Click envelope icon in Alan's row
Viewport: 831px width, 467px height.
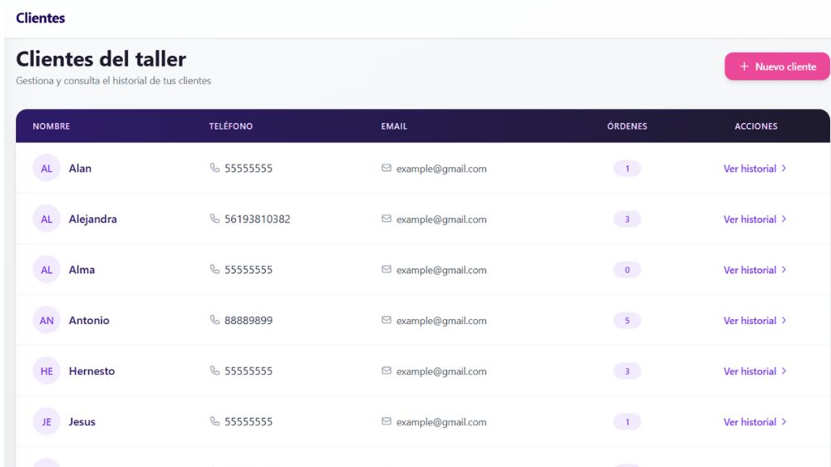pyautogui.click(x=386, y=168)
